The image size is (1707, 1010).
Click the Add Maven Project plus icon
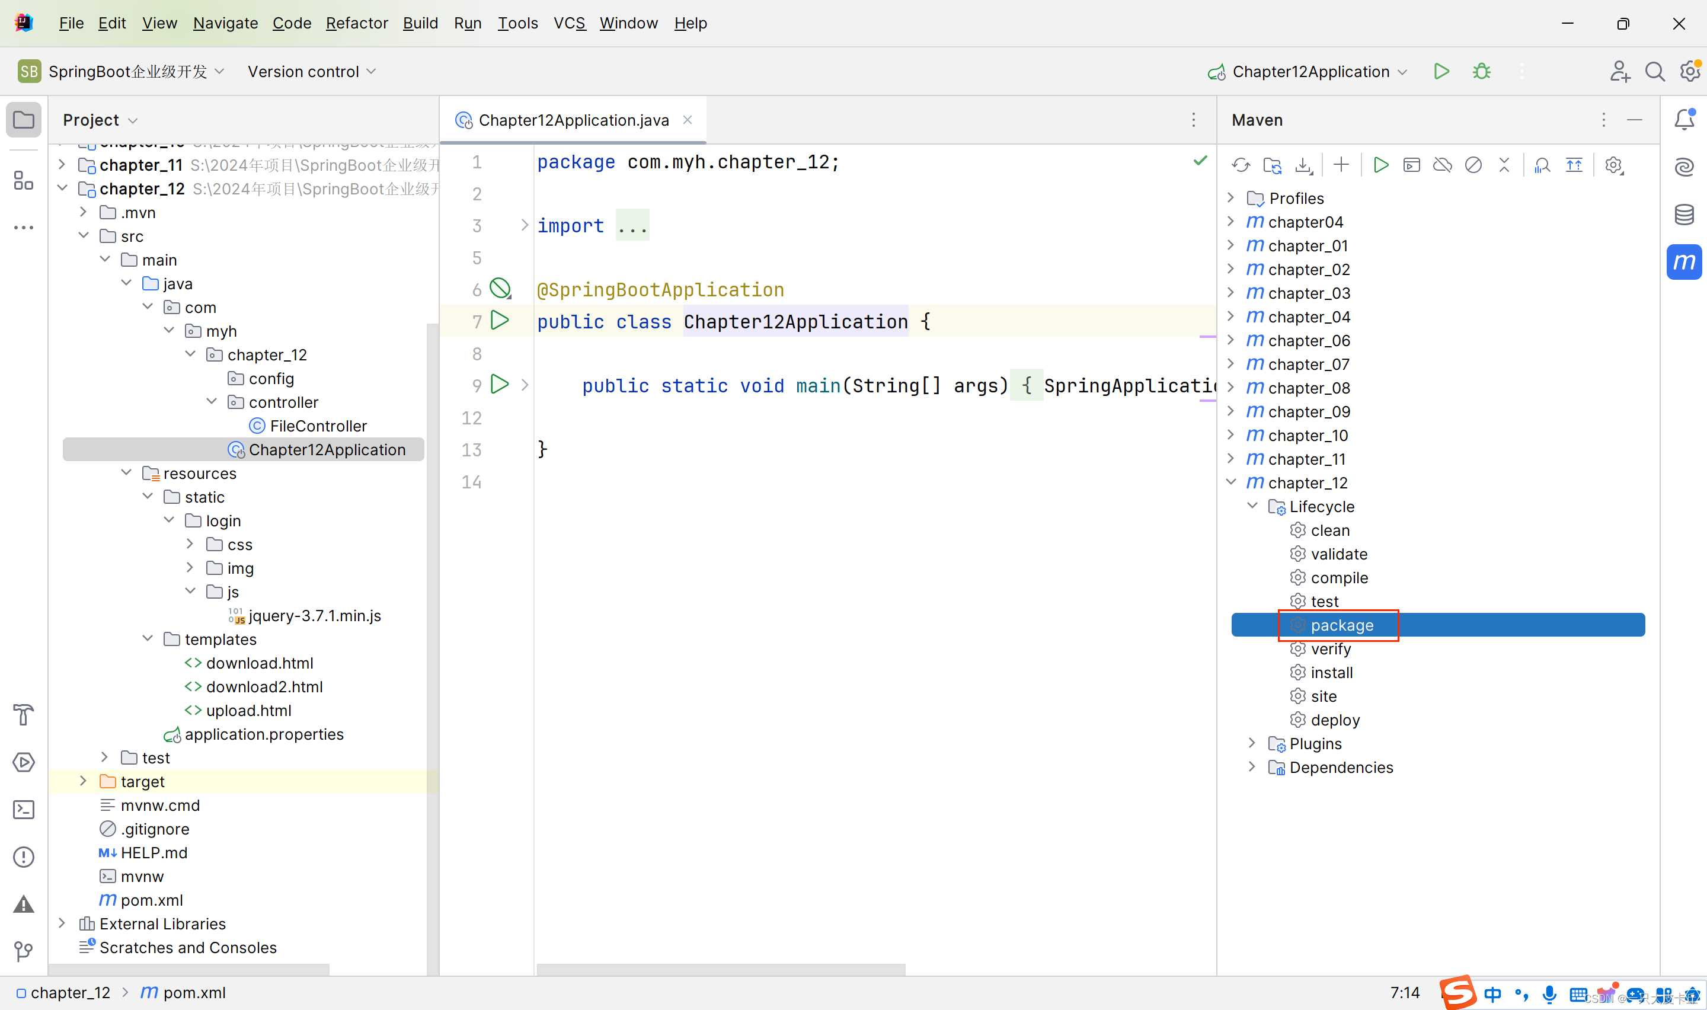click(1341, 165)
